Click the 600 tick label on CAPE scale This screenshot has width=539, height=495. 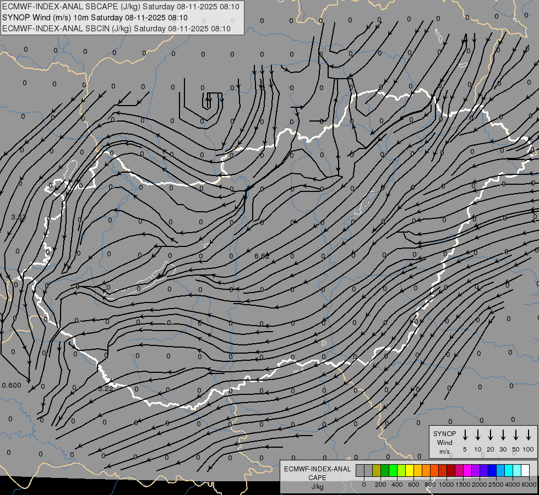click(413, 485)
